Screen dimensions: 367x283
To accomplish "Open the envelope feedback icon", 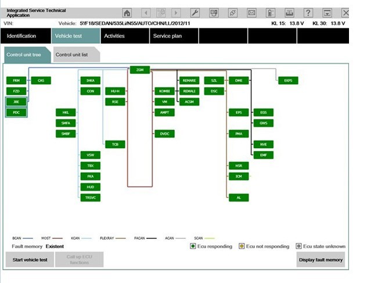I will click(x=251, y=13).
